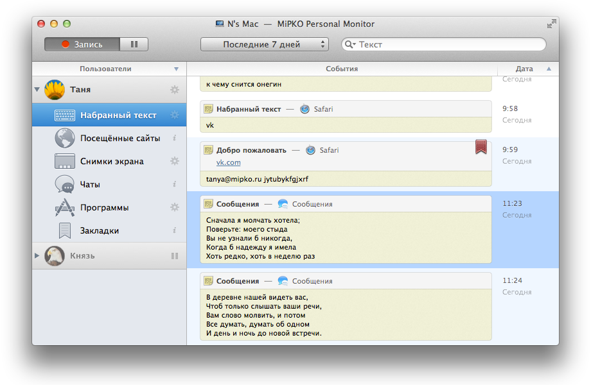The height and width of the screenshot is (385, 591).
Task: Toggle the Запись recording button
Action: coord(82,44)
